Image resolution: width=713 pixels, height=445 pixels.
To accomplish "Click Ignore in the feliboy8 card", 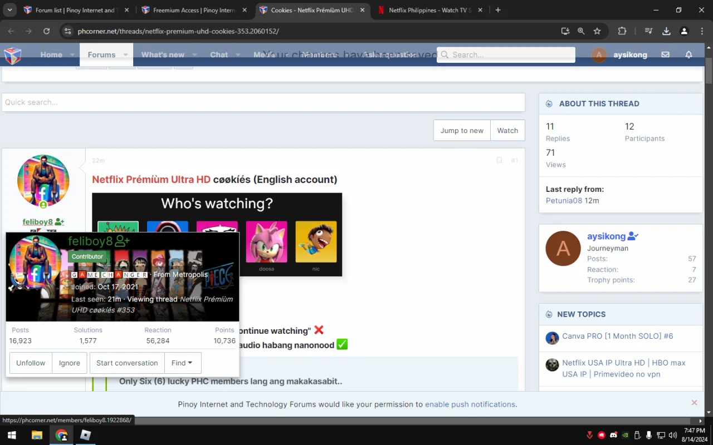I will 70,363.
